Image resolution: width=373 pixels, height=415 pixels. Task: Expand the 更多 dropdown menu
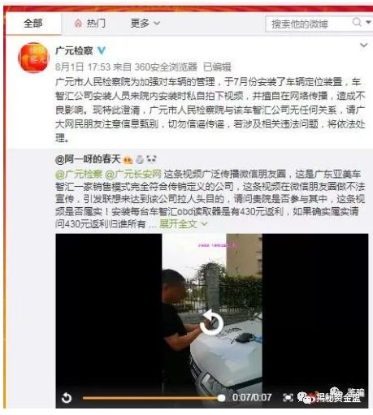tap(145, 24)
